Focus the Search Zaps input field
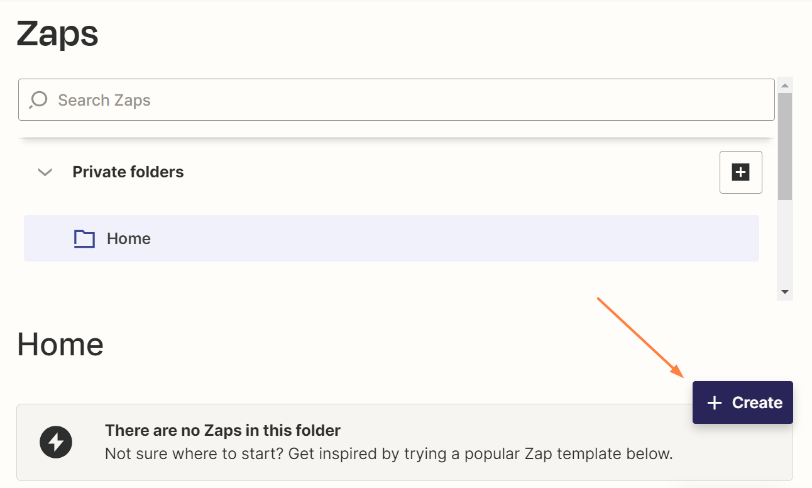Viewport: 812px width, 488px height. pyautogui.click(x=402, y=100)
